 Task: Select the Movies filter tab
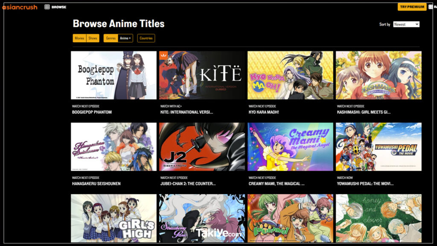point(79,38)
